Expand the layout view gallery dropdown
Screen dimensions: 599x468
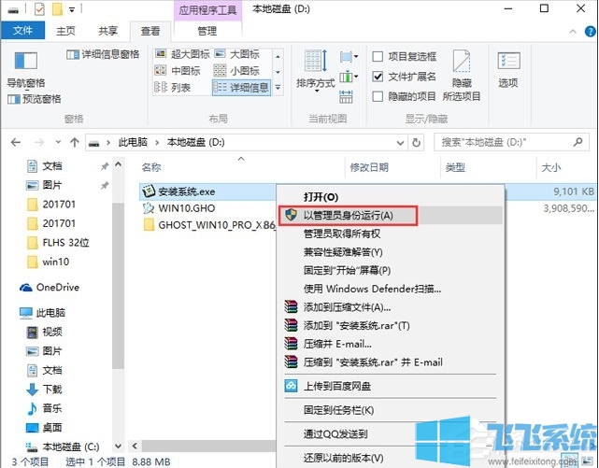pyautogui.click(x=277, y=88)
